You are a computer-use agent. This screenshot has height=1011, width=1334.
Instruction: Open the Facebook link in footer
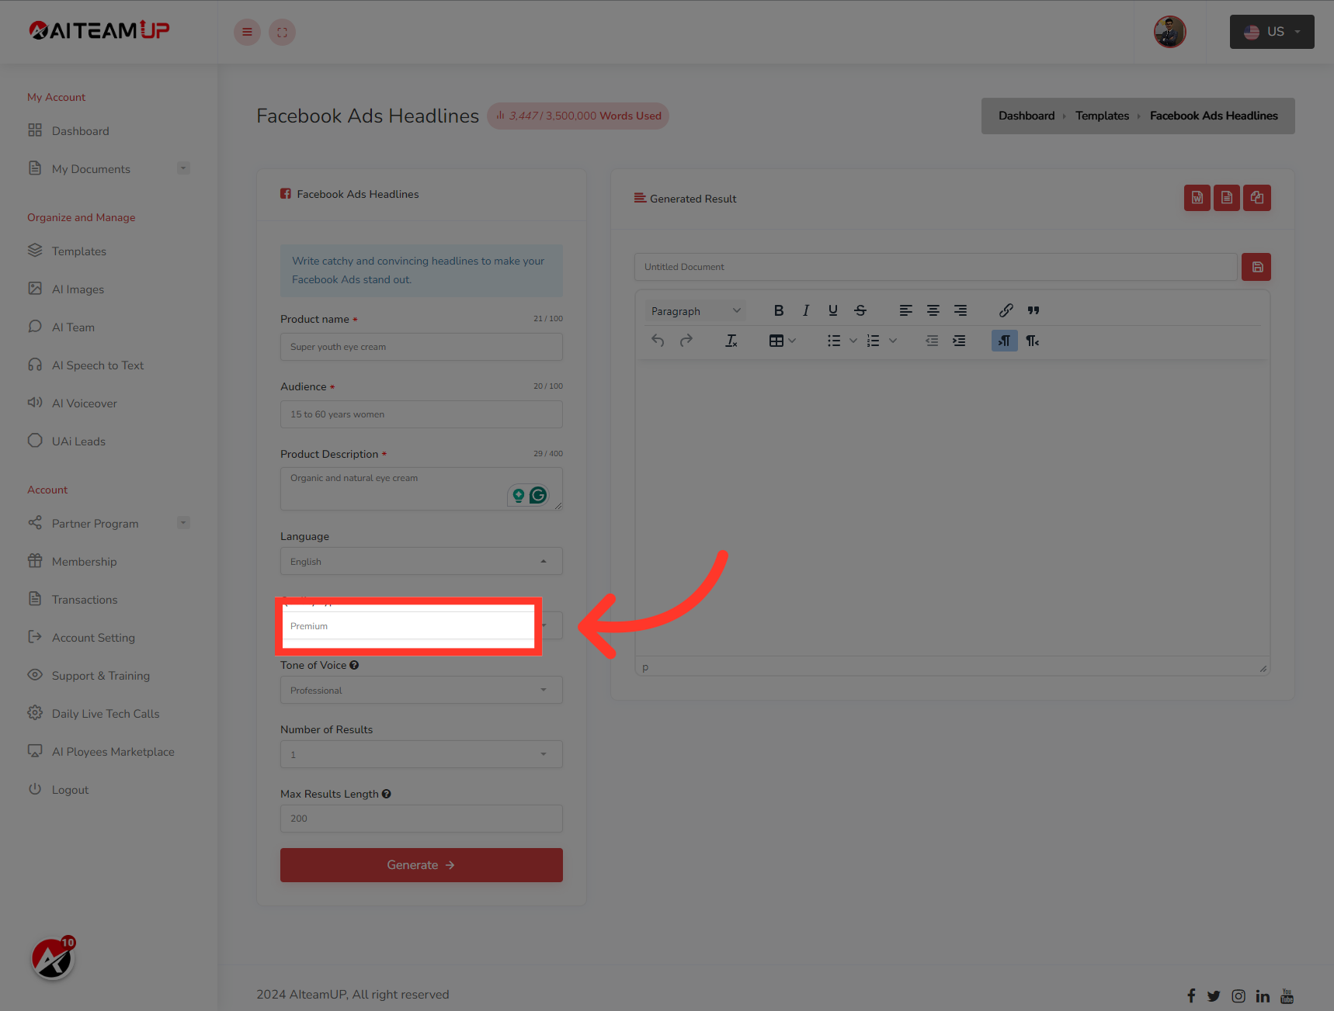click(x=1191, y=995)
